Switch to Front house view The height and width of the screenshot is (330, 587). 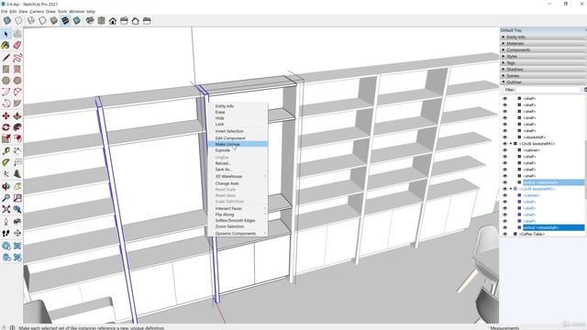113,20
